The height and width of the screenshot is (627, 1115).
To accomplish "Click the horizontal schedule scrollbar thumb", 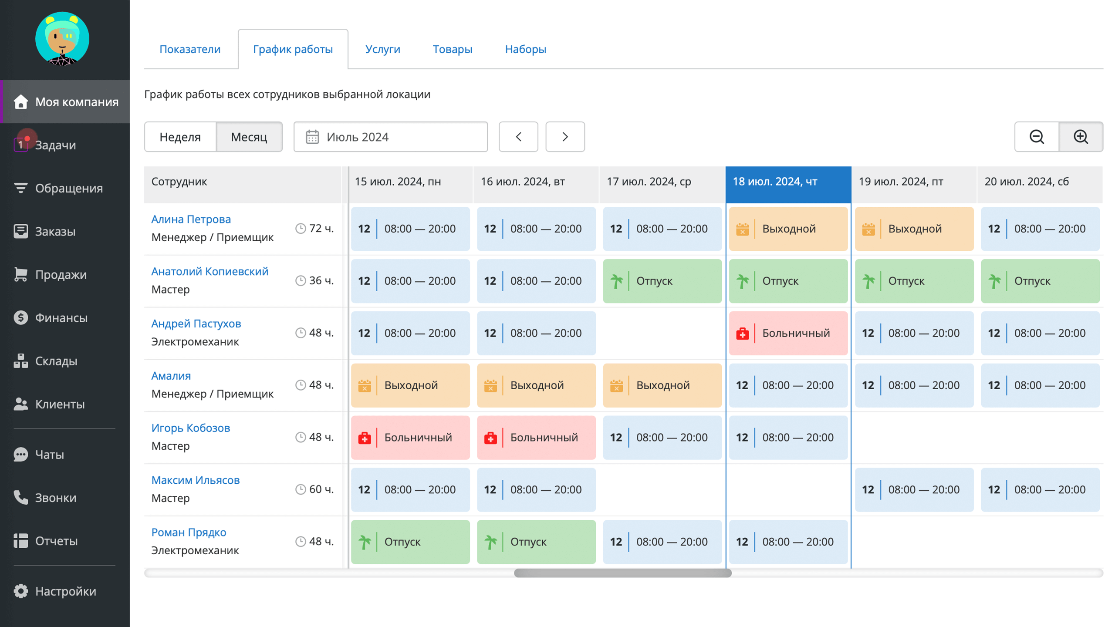I will [x=623, y=573].
